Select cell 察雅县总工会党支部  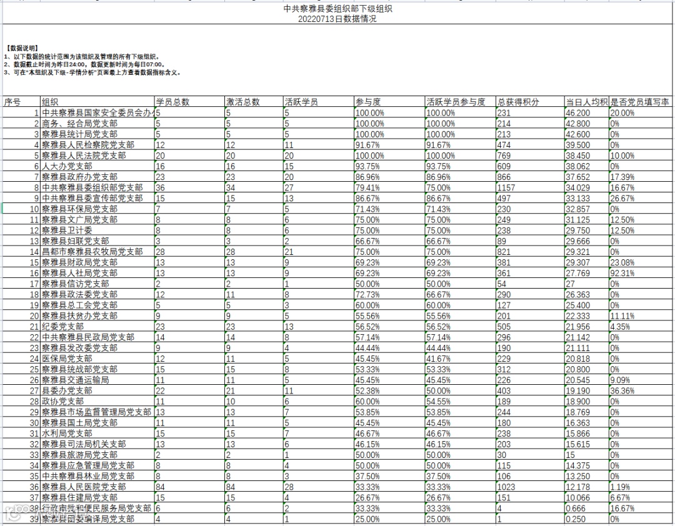pyautogui.click(x=97, y=305)
